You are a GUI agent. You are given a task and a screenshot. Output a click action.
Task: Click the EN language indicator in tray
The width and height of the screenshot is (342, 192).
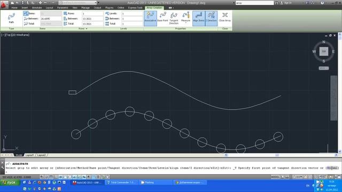click(308, 186)
